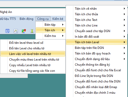Expand Biên tập trên file DGN submenu
This screenshot has height=97, width=128.
click(x=96, y=48)
